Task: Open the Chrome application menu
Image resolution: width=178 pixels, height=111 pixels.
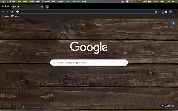Action: [11, 1]
